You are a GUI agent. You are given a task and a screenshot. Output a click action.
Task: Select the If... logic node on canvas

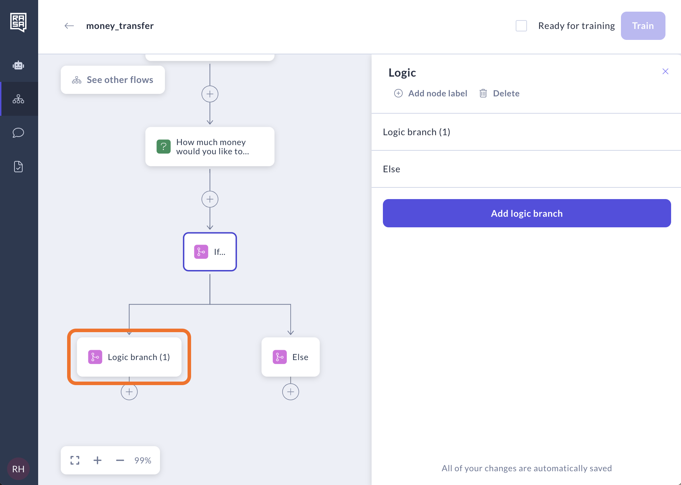(x=210, y=252)
